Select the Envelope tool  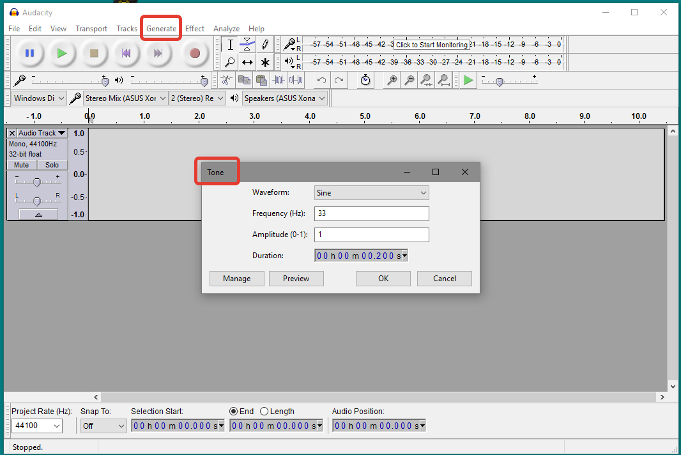pyautogui.click(x=248, y=44)
